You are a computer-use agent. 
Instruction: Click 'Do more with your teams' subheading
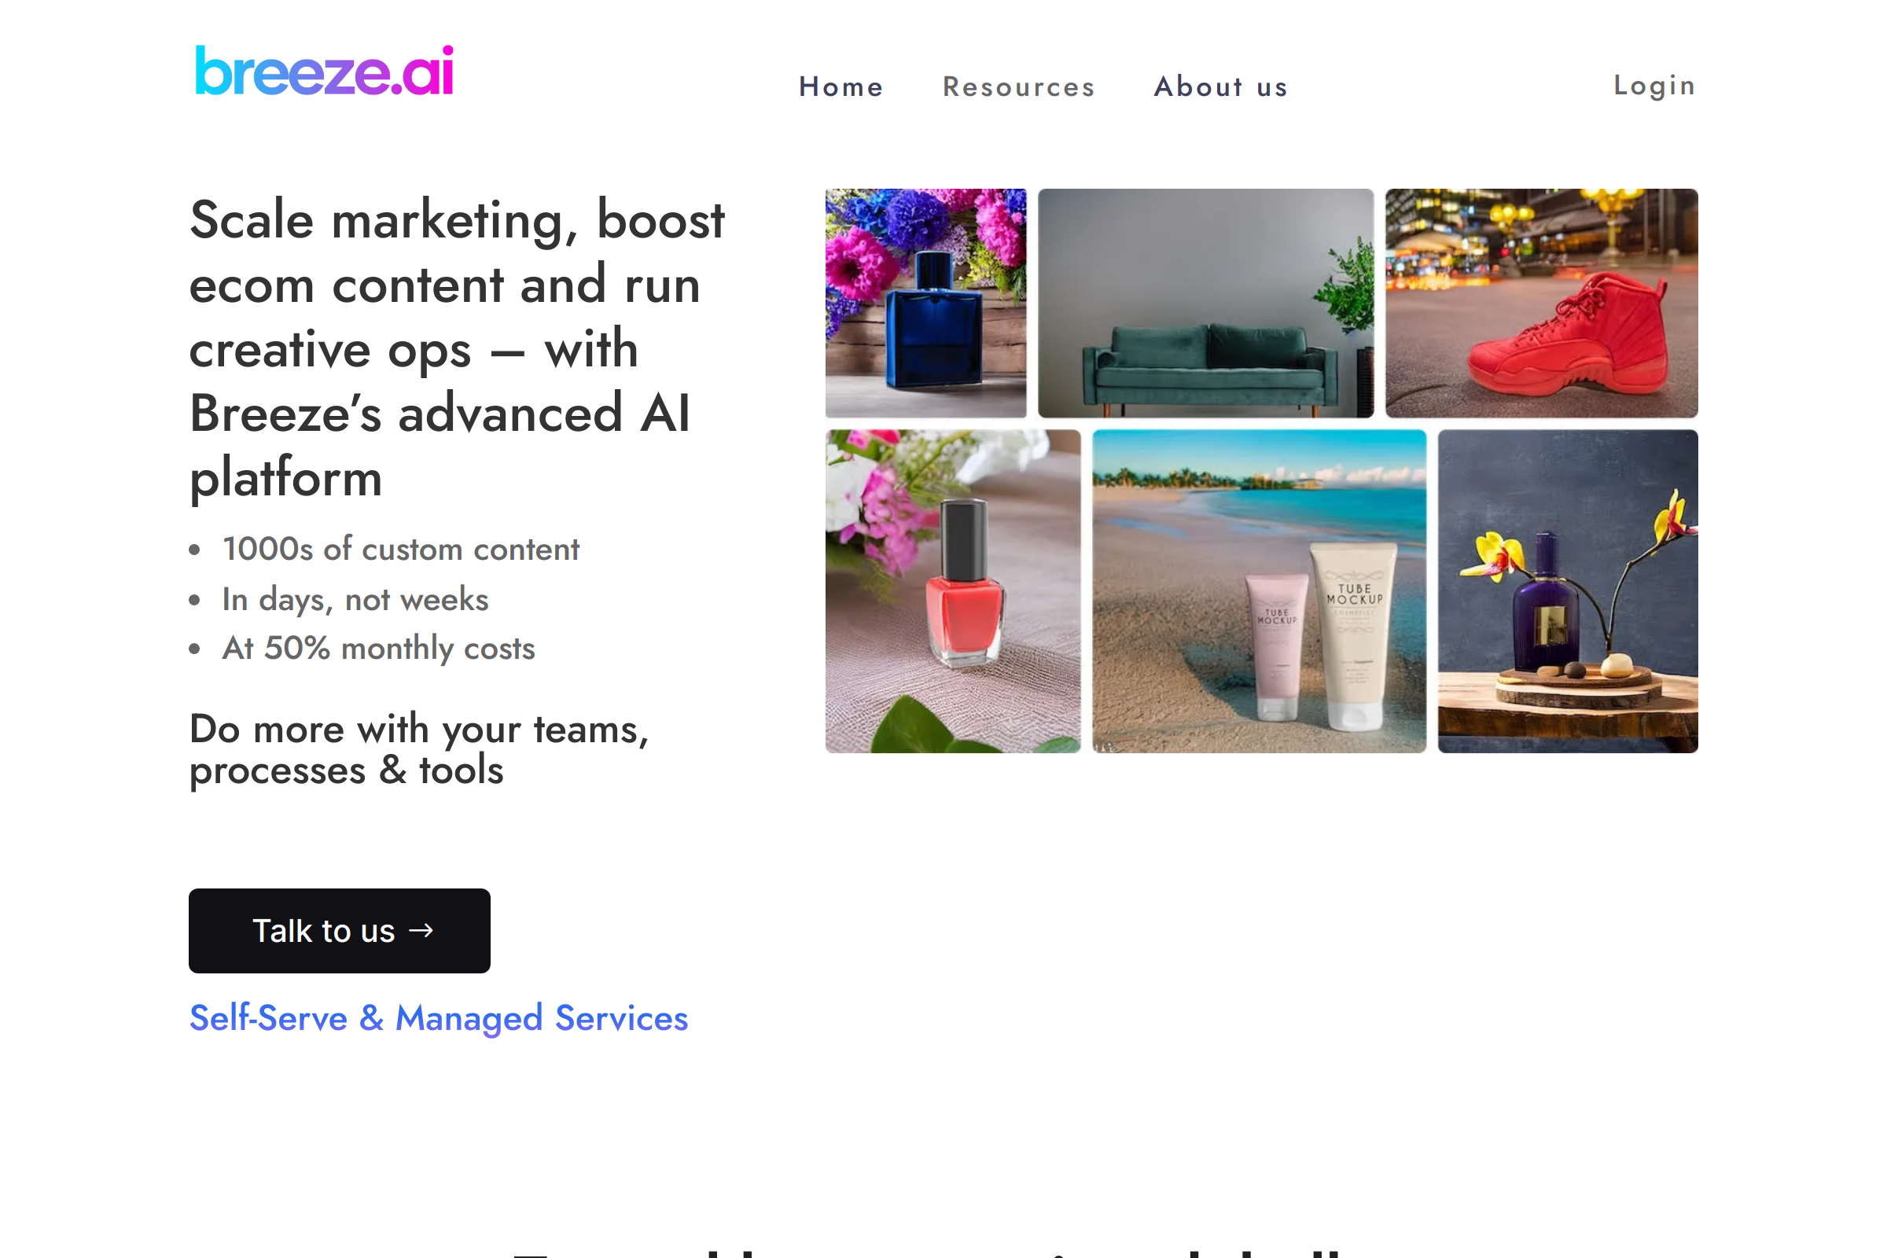point(419,749)
